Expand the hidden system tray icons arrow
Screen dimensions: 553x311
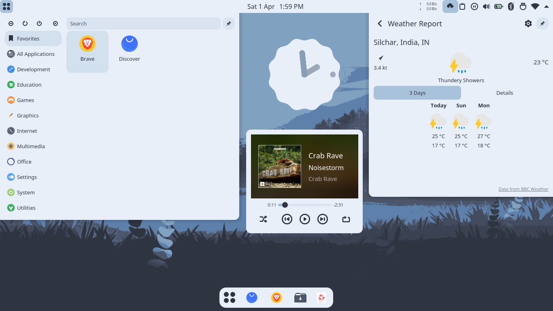pos(547,6)
